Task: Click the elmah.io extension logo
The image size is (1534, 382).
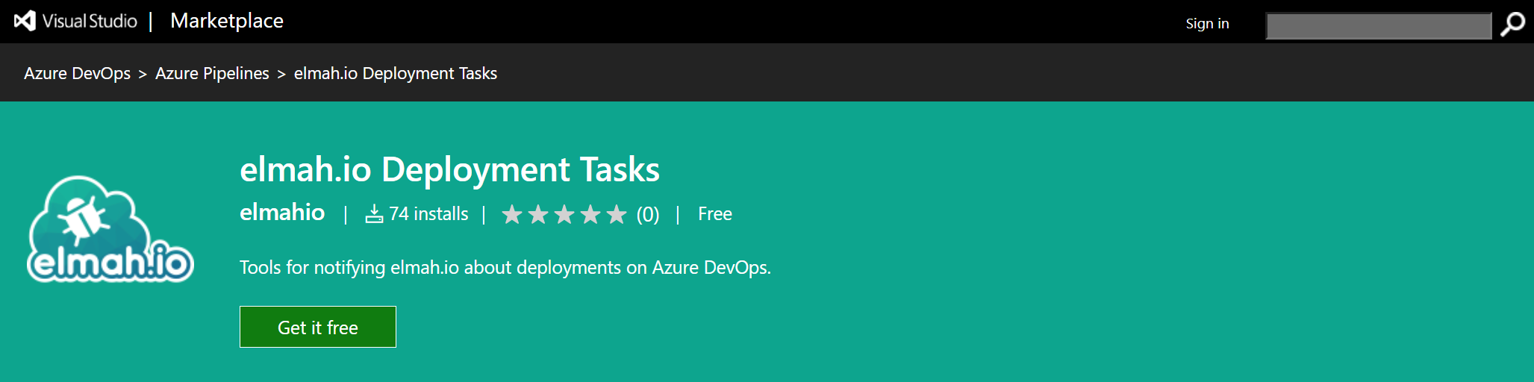Action: click(110, 229)
